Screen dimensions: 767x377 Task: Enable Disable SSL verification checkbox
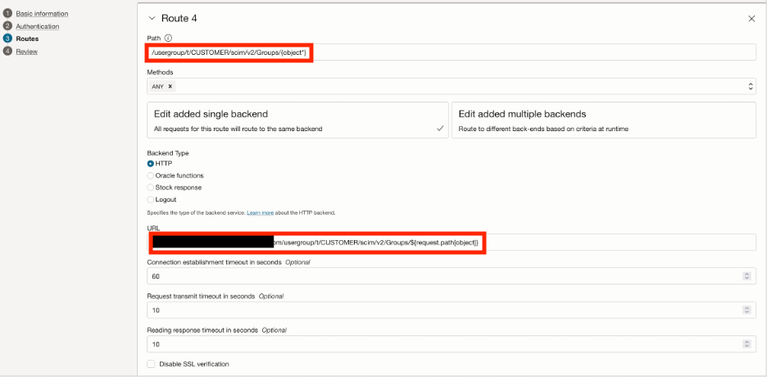coord(151,364)
